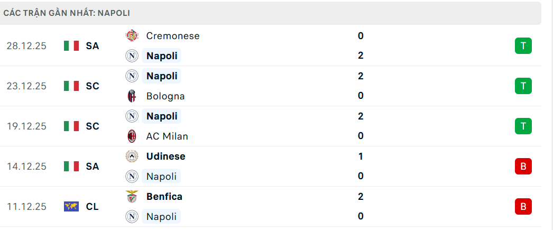
Task: Click the red B badge for Benfica match
Action: (x=523, y=206)
